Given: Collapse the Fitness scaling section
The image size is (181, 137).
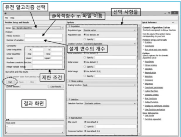Looking at the screenshot, I should pyautogui.click(x=69, y=81).
